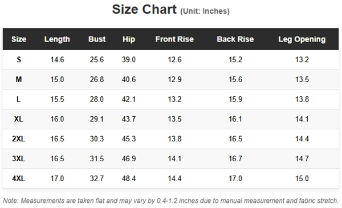Select the XL size row label

coord(19,119)
